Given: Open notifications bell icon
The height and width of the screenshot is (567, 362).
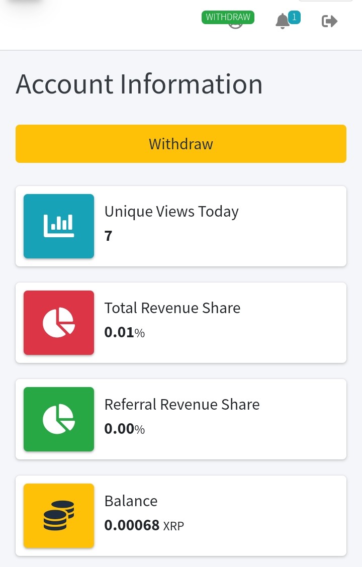Looking at the screenshot, I should tap(283, 21).
